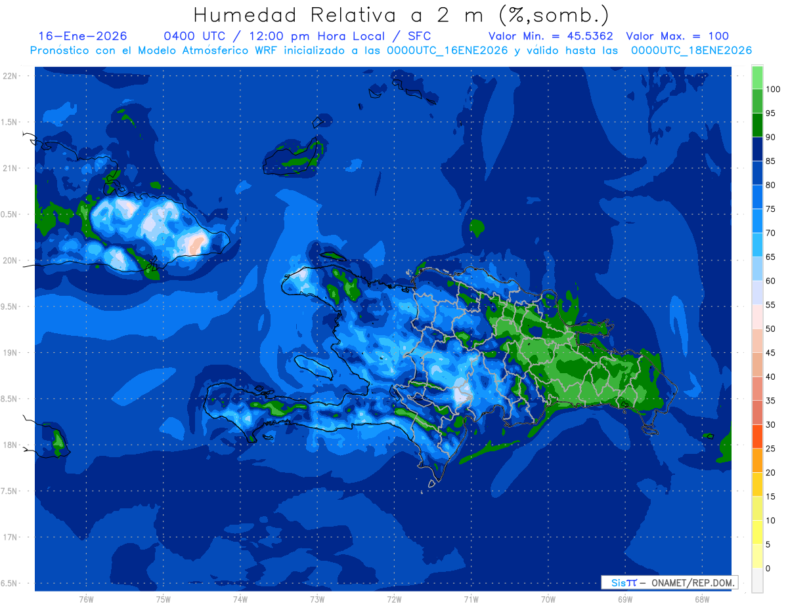Viewport: 788px width, 608px height.
Task: Click the "20N" latitude label
Action: tap(10, 260)
